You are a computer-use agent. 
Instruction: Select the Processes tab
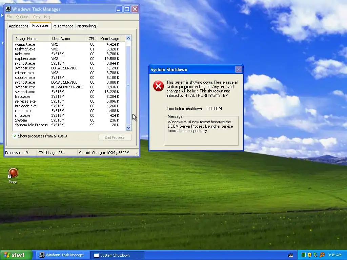41,25
